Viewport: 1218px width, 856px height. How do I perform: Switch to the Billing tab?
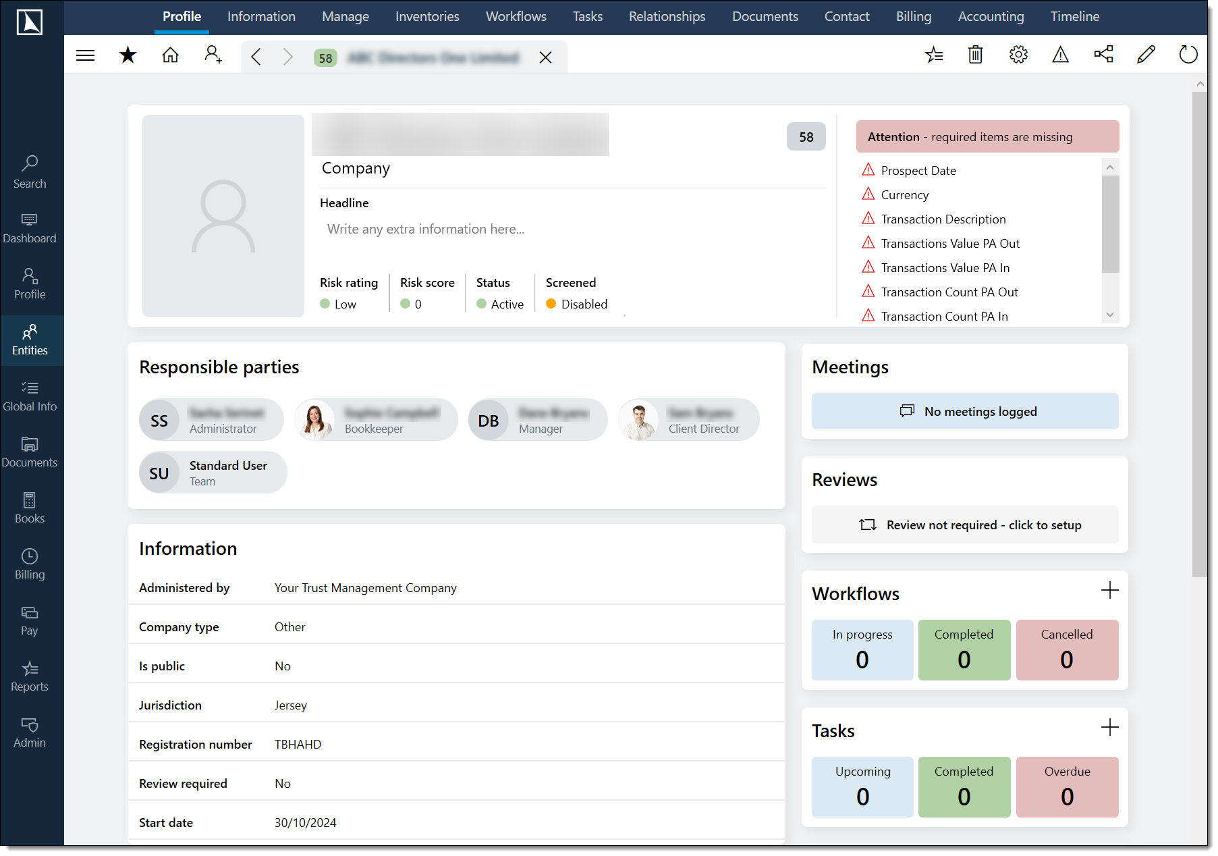click(914, 16)
